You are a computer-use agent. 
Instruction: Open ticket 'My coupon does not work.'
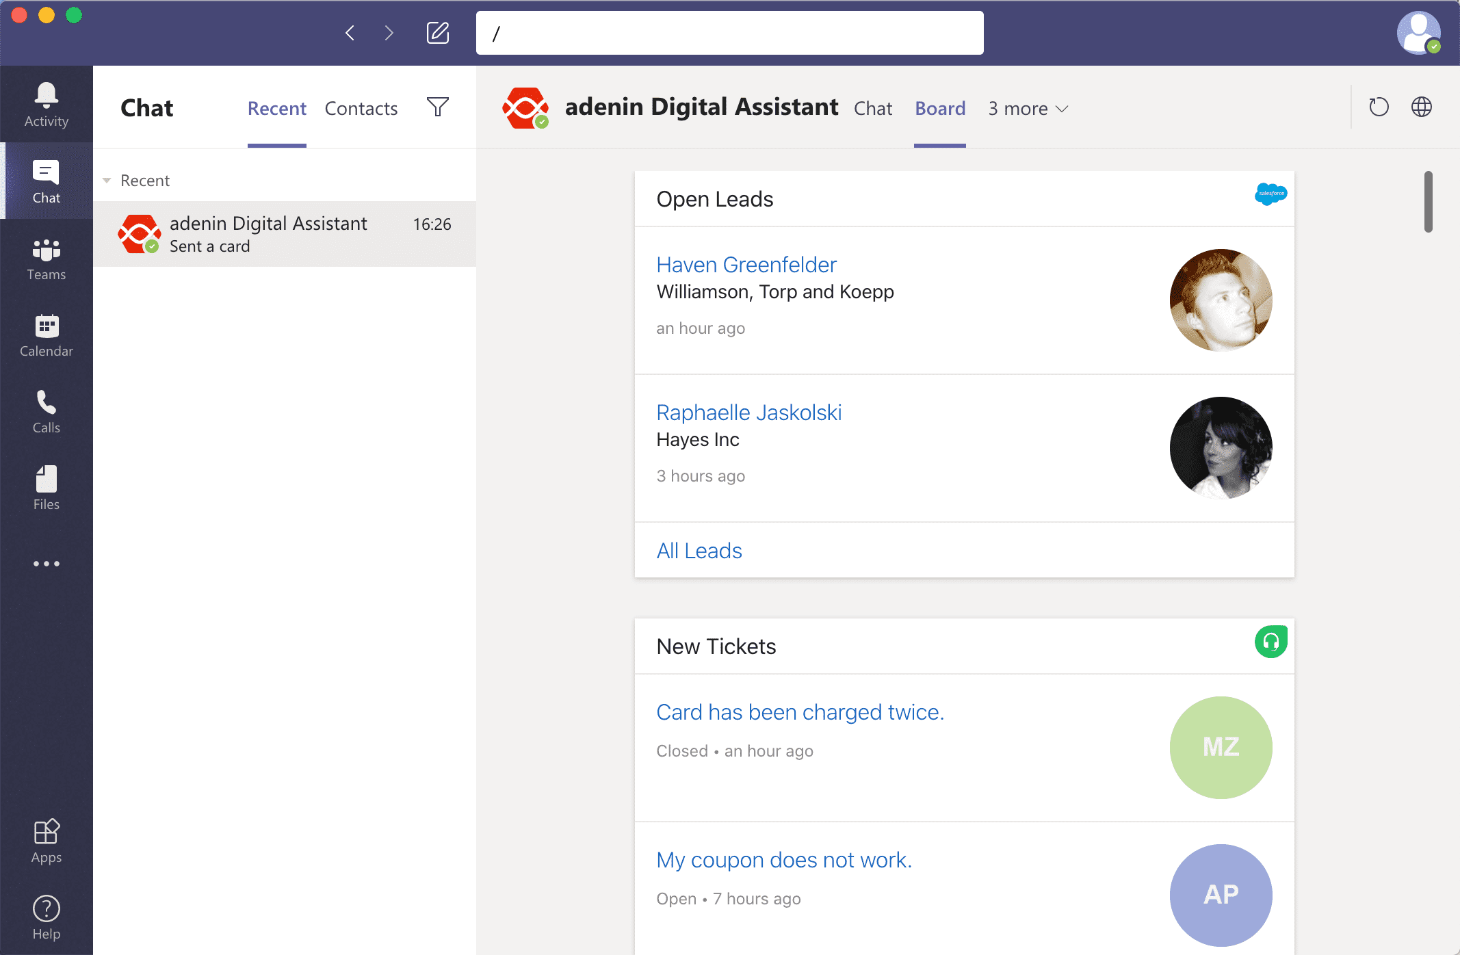click(784, 860)
